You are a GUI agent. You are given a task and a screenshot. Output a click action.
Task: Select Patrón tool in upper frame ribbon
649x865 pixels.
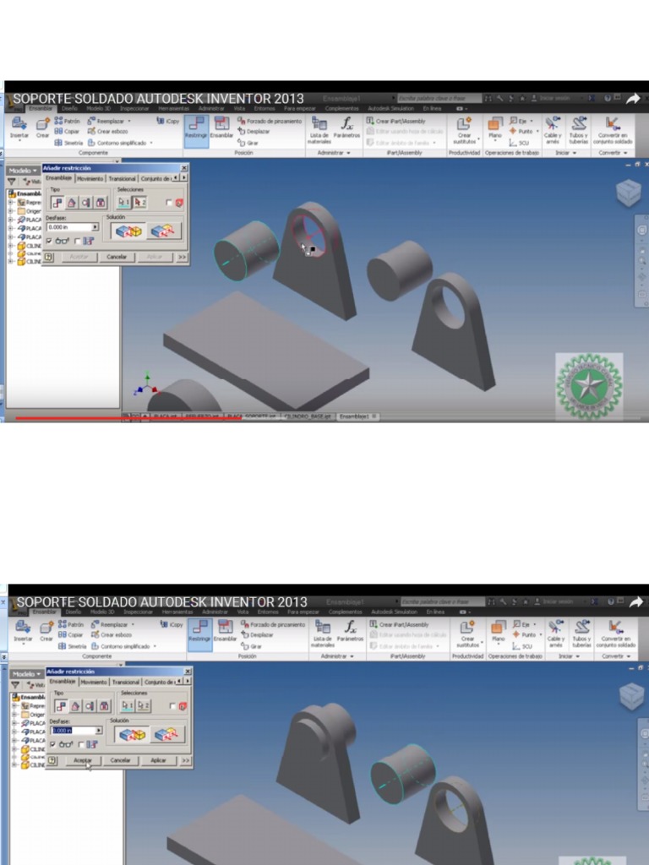[67, 121]
